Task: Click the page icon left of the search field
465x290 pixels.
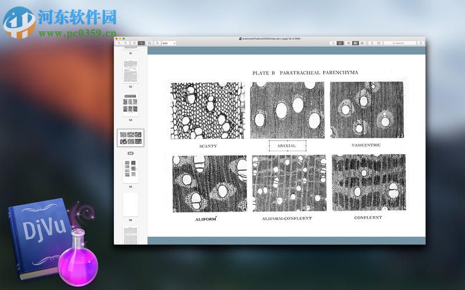Action: [372, 43]
